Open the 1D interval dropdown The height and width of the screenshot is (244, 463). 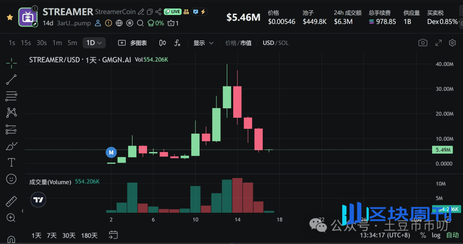point(94,43)
